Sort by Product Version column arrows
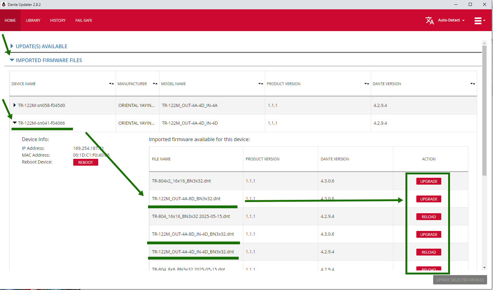493x290 pixels. [366, 84]
